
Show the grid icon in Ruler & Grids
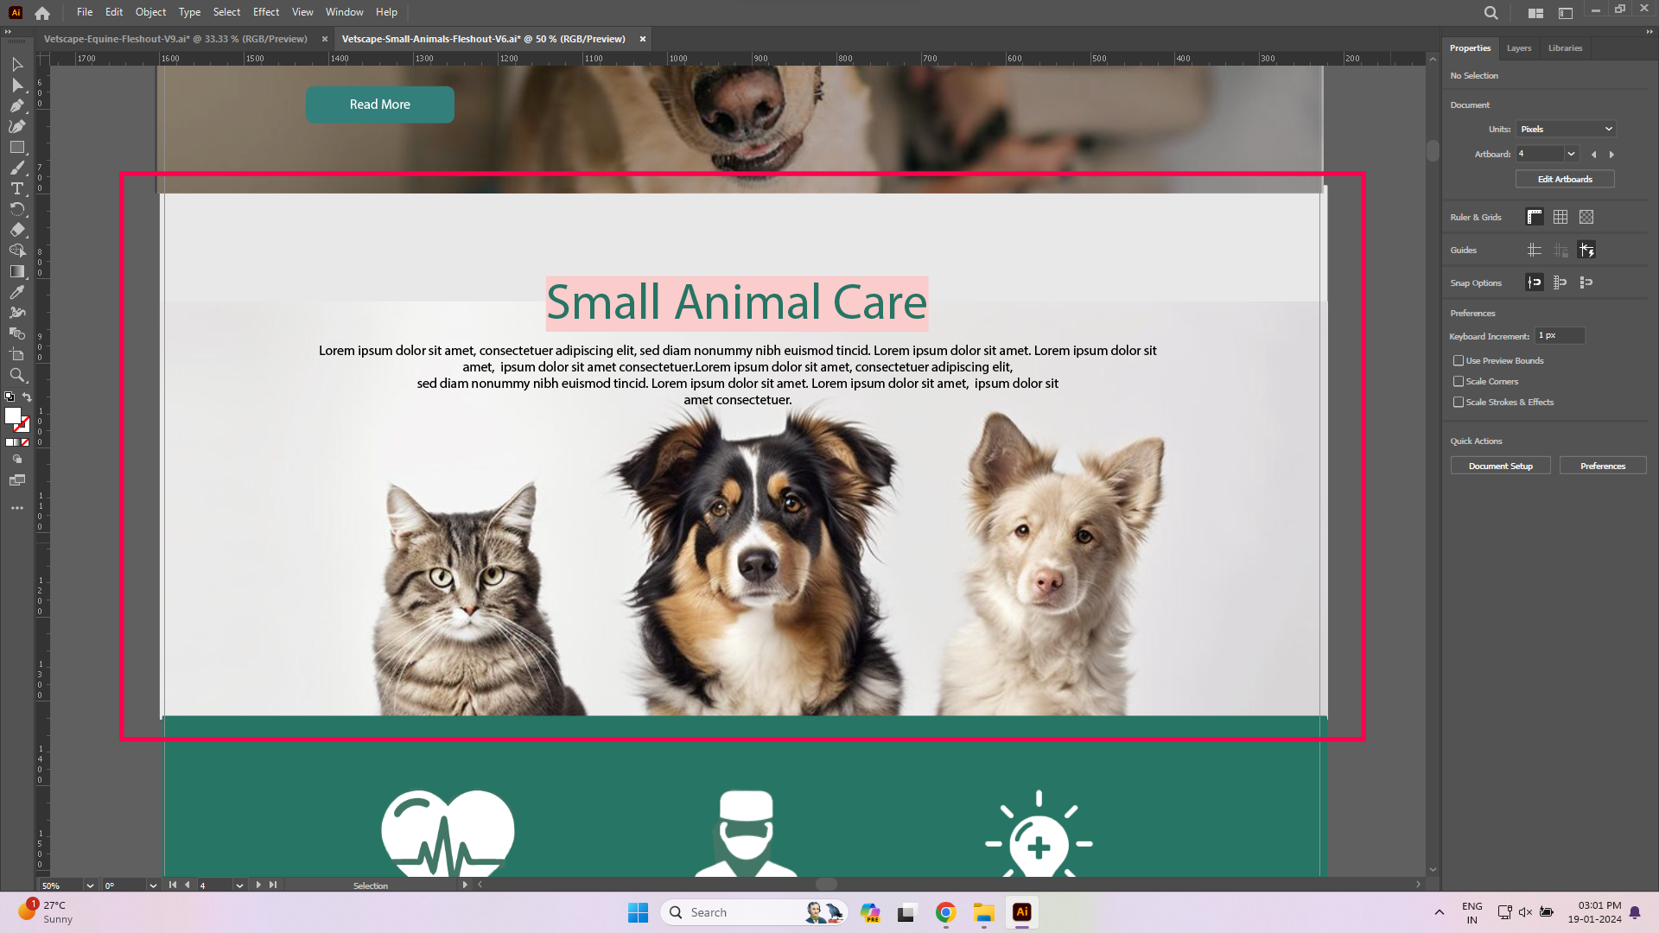tap(1560, 218)
